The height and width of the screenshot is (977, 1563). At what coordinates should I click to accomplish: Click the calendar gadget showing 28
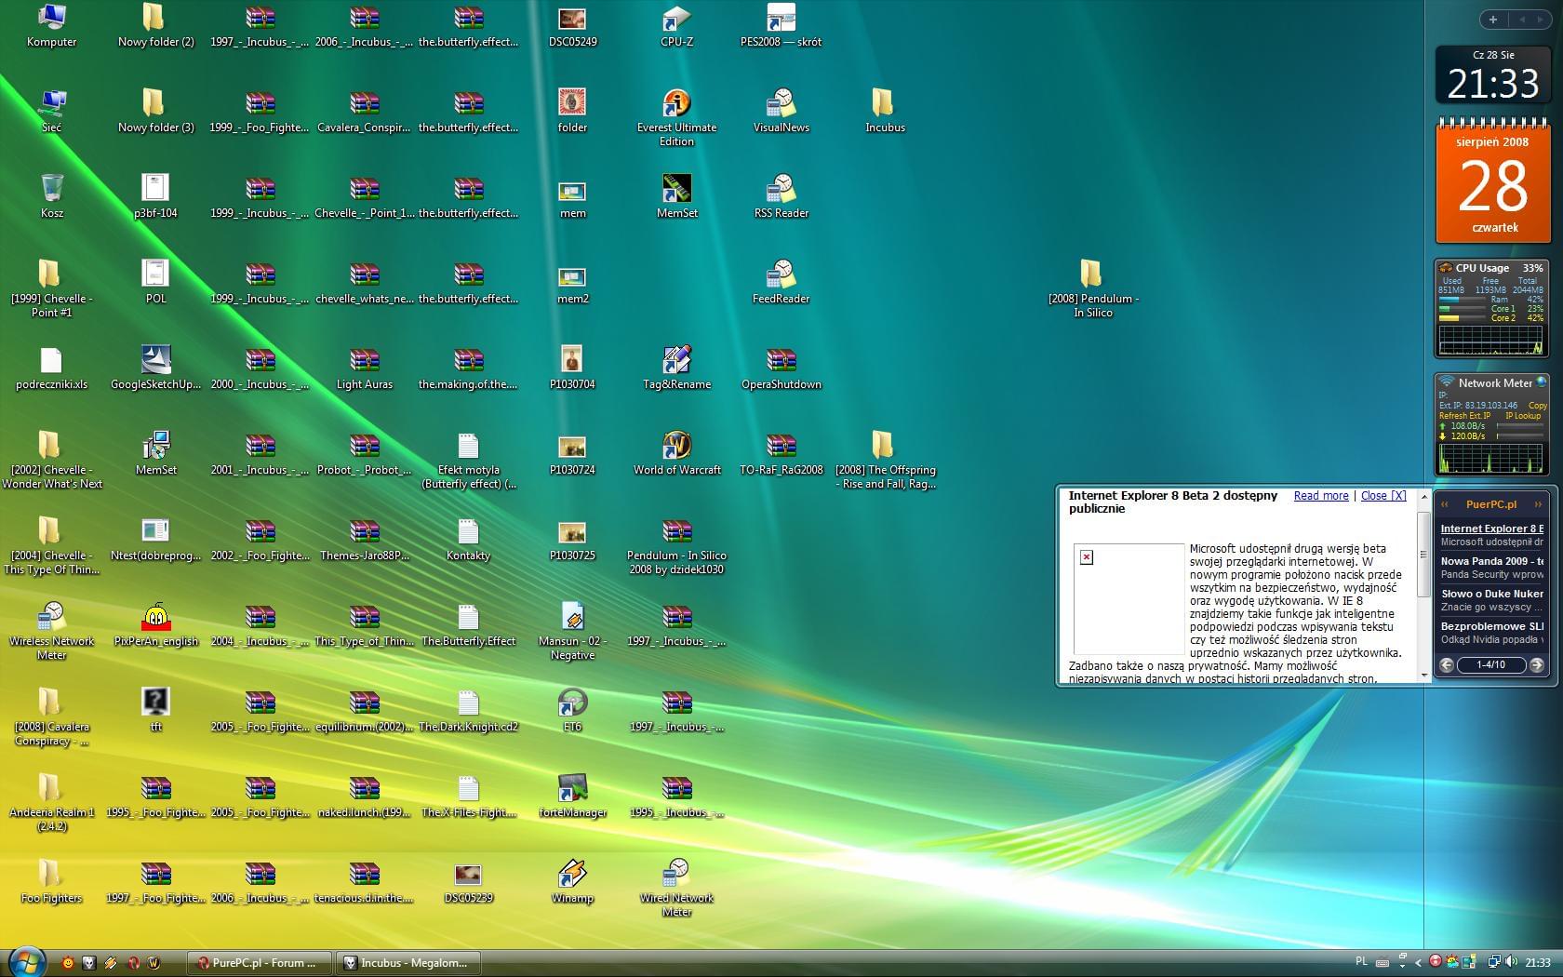pos(1493,181)
